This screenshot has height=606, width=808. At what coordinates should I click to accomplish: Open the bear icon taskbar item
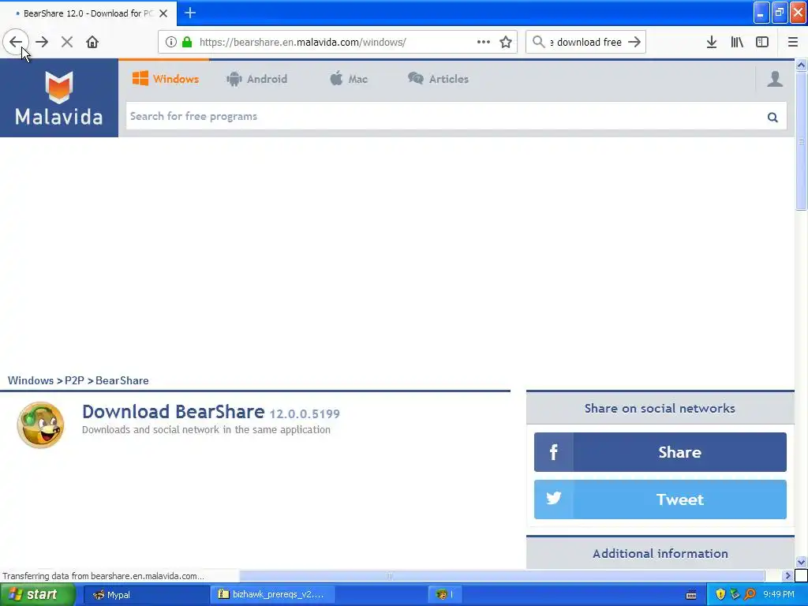pyautogui.click(x=445, y=595)
